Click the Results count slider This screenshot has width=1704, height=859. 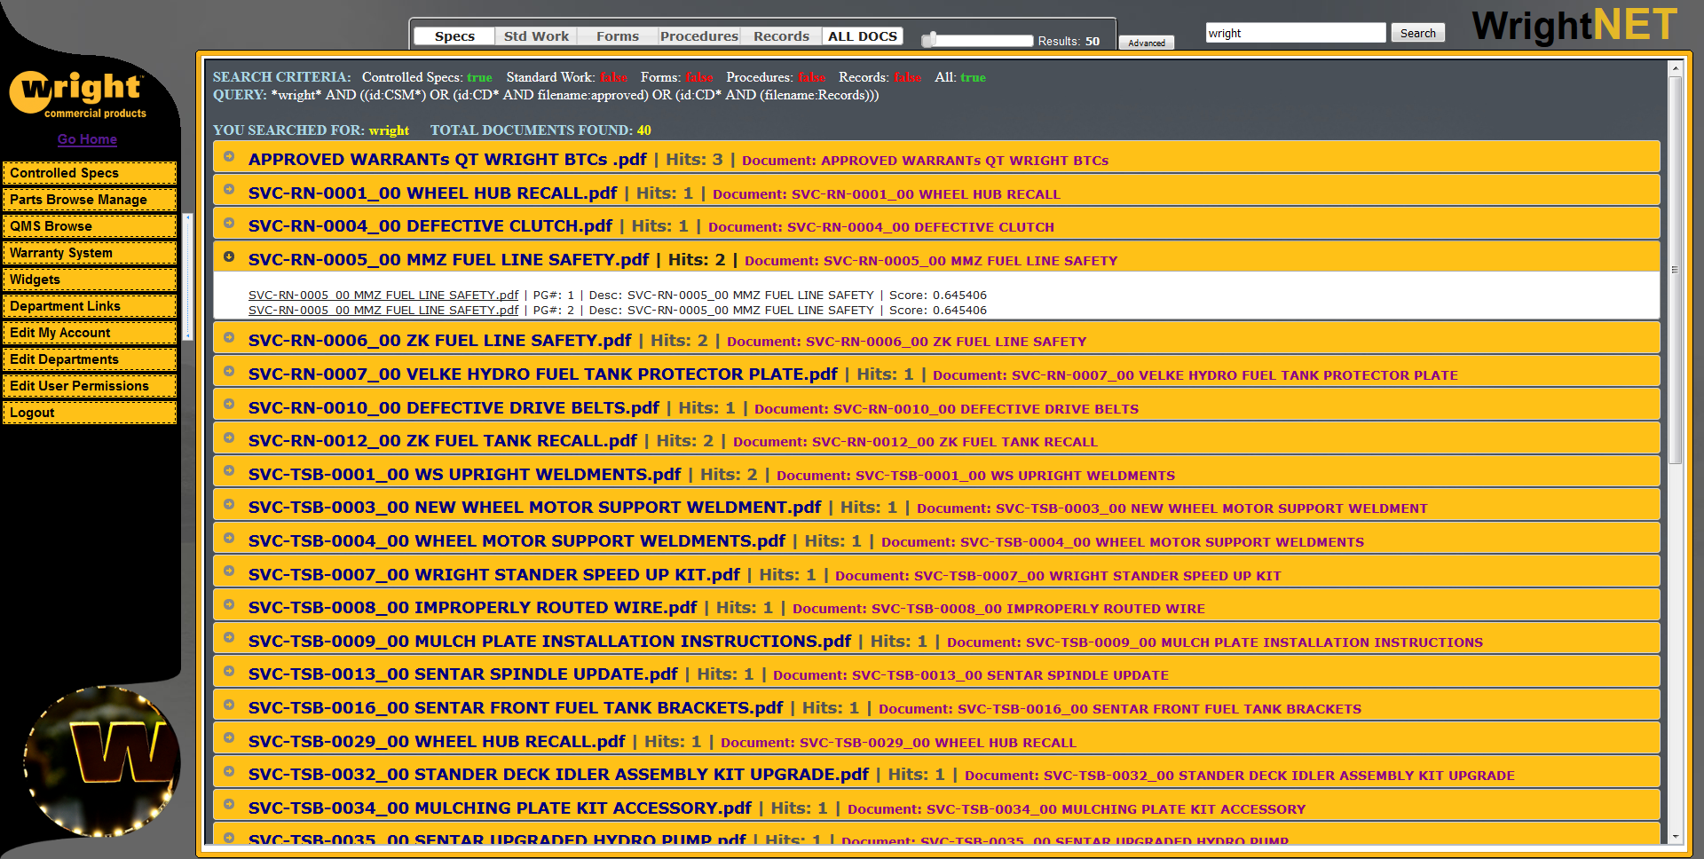977,40
